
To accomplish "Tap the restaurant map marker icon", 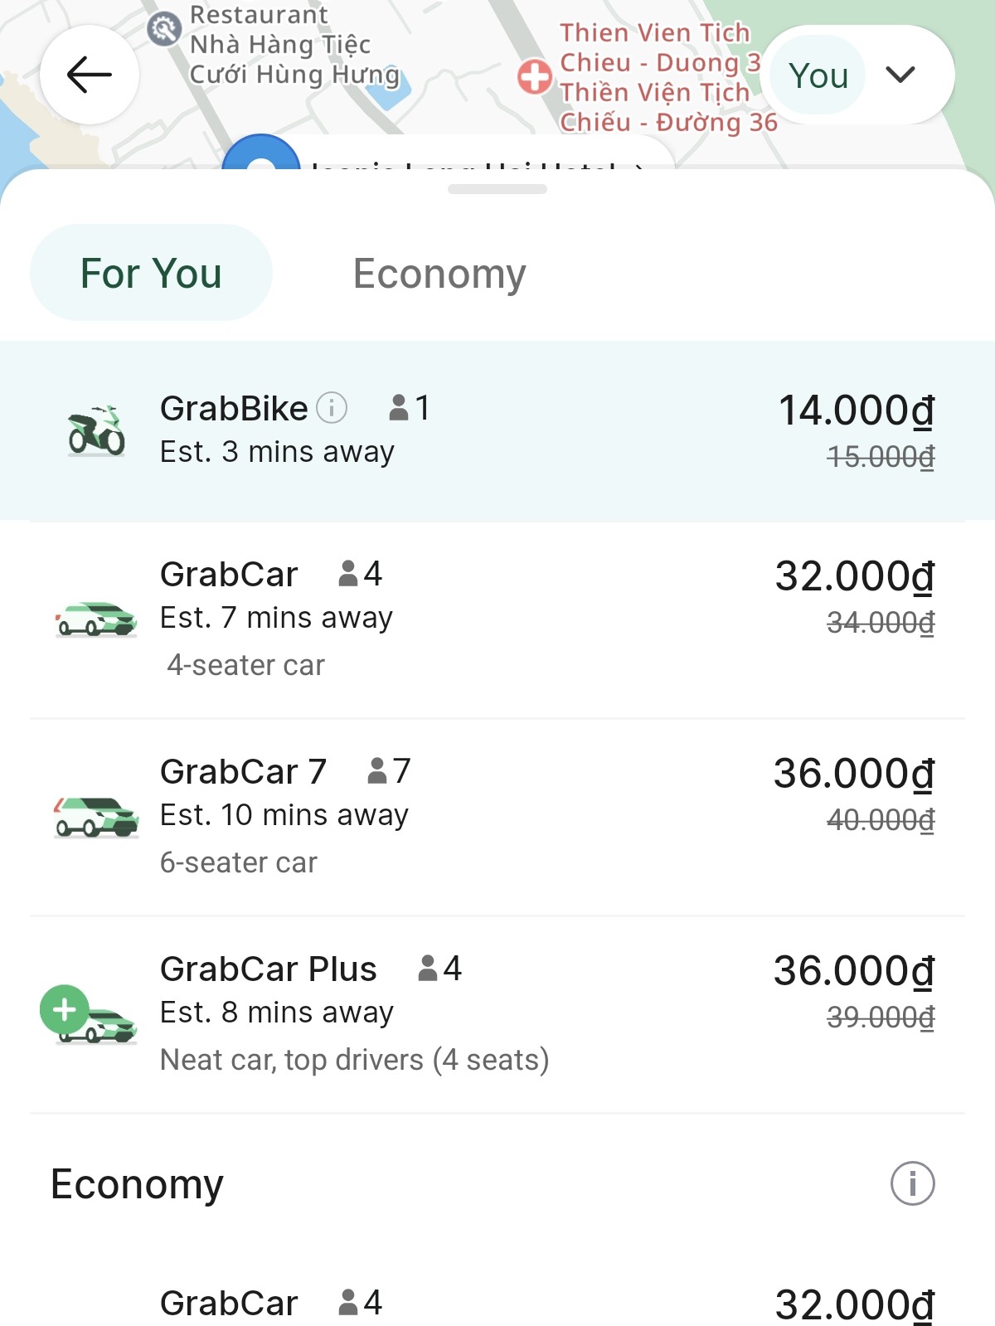I will click(x=164, y=29).
